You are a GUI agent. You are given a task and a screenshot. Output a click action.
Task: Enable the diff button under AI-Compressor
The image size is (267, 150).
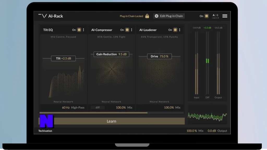point(98,108)
